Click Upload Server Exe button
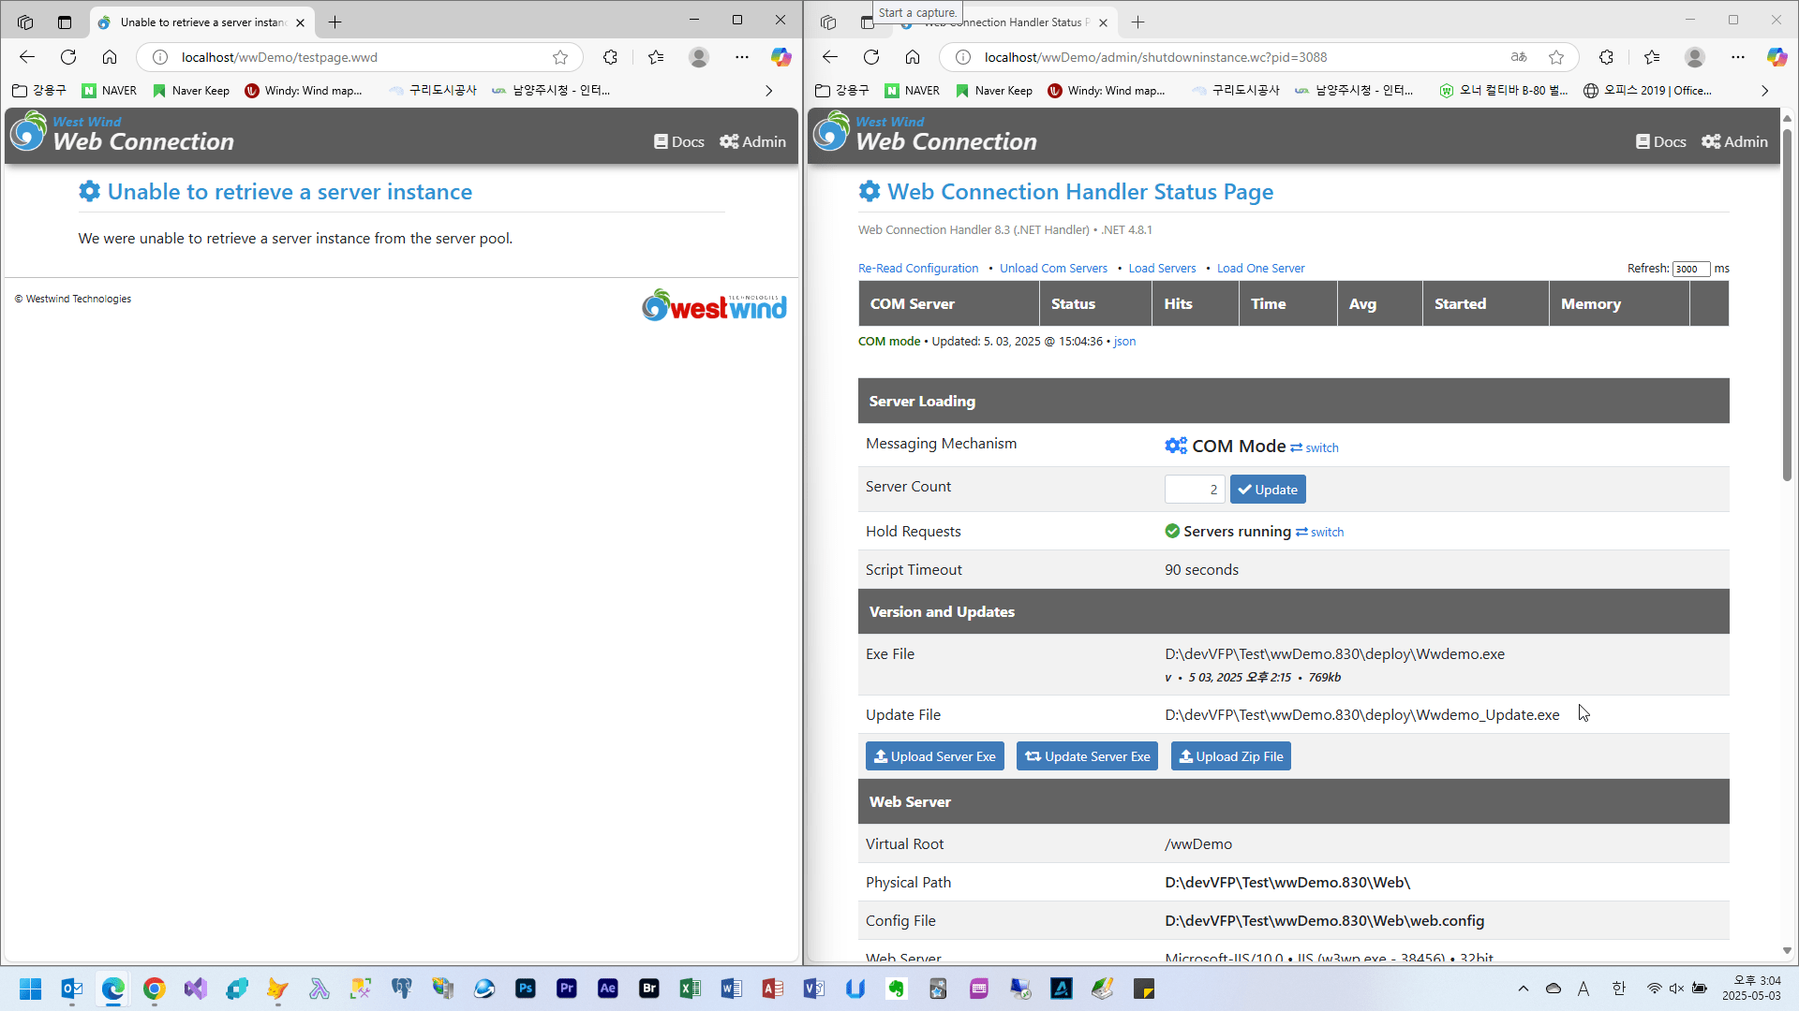 (934, 756)
